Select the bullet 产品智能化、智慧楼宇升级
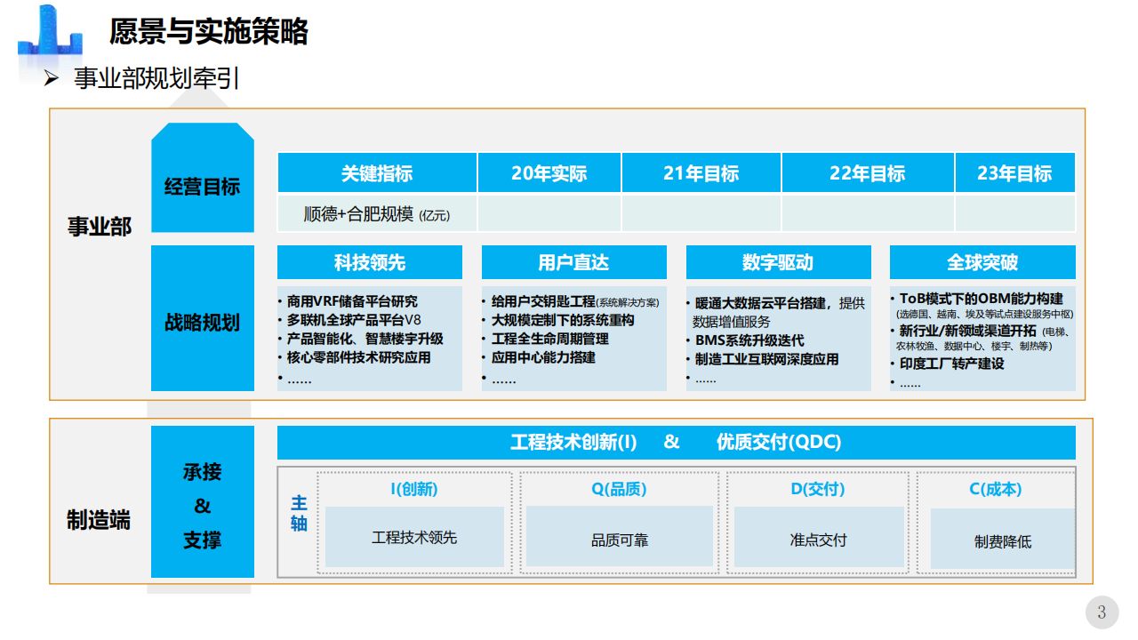The width and height of the screenshot is (1138, 640). coord(365,339)
